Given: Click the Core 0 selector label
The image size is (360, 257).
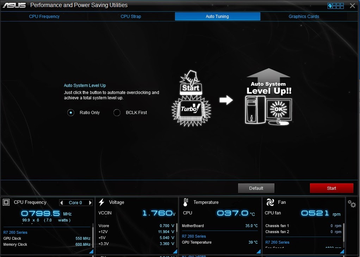Looking at the screenshot, I should pos(75,203).
